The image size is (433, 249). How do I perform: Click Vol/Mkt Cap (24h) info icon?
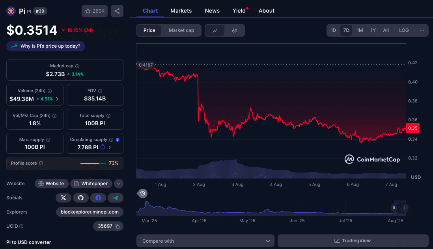click(54, 116)
